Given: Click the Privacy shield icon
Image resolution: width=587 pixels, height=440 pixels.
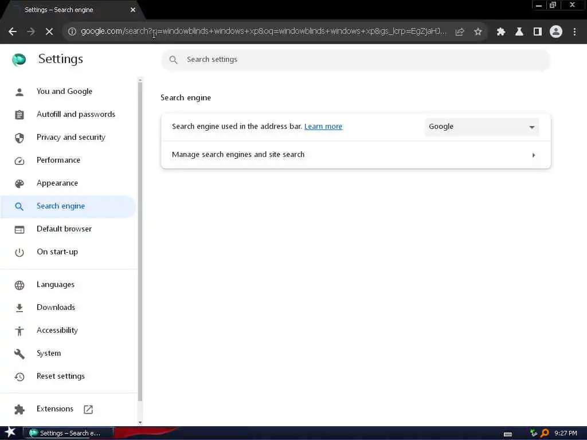Looking at the screenshot, I should (x=19, y=137).
